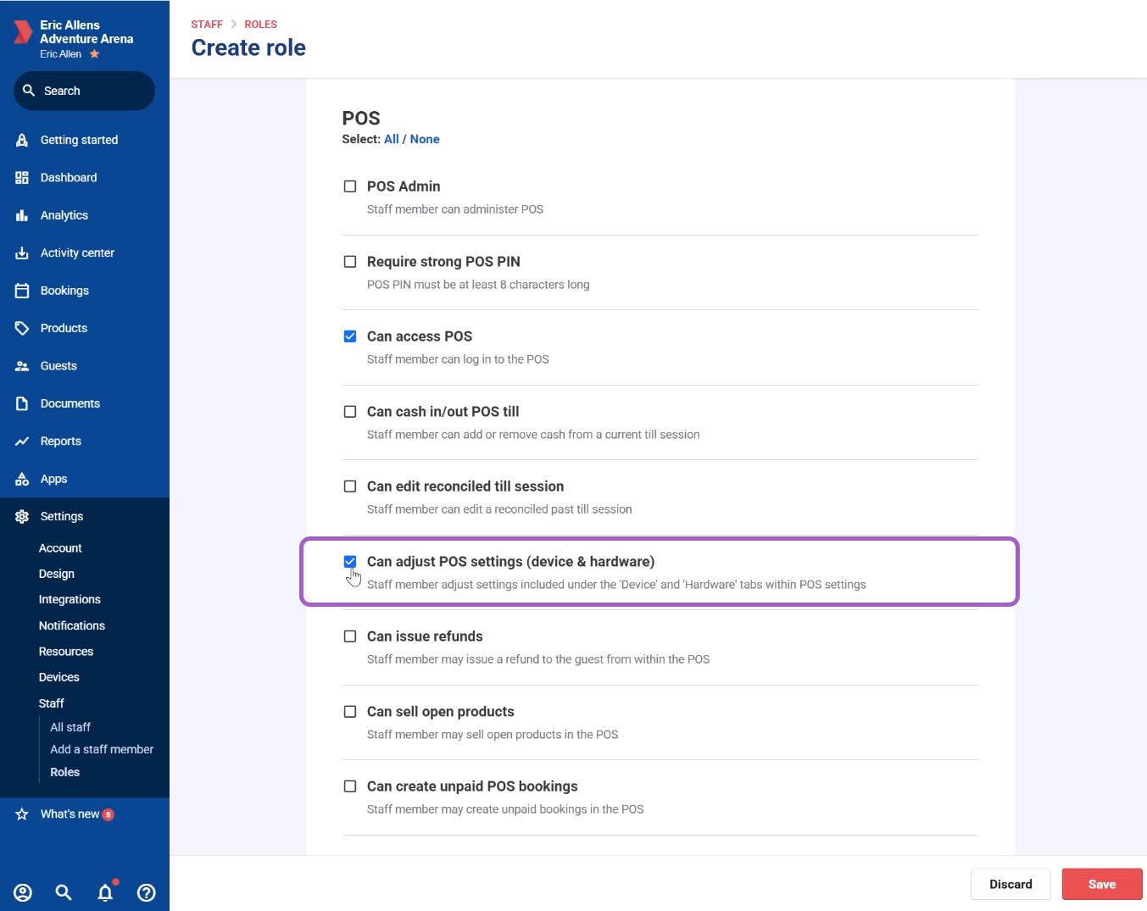
Task: Uncheck the Can access POS checkbox
Action: point(350,336)
